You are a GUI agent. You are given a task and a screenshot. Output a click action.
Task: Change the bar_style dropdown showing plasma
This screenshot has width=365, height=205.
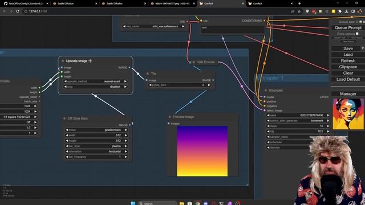96,146
